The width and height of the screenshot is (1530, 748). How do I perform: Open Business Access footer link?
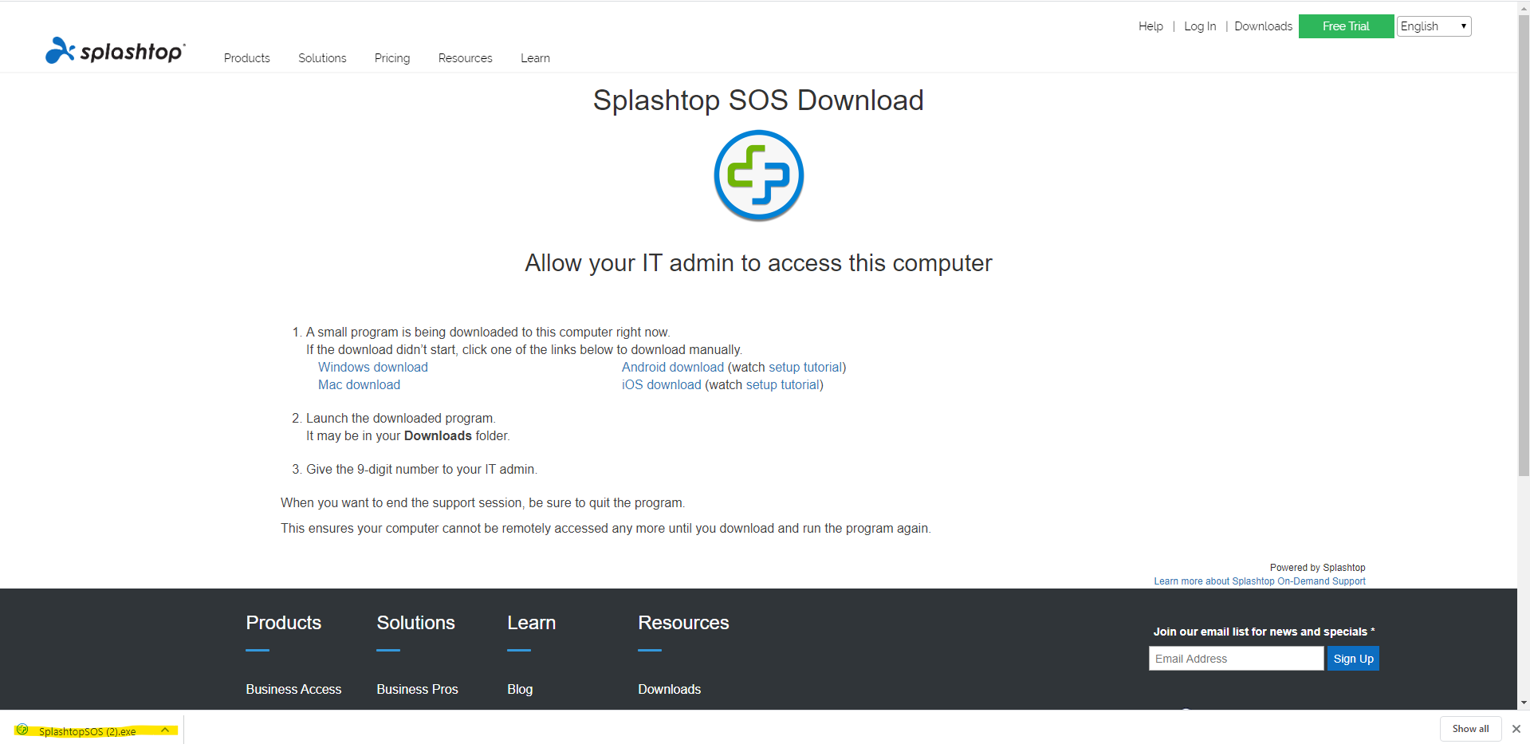[293, 689]
